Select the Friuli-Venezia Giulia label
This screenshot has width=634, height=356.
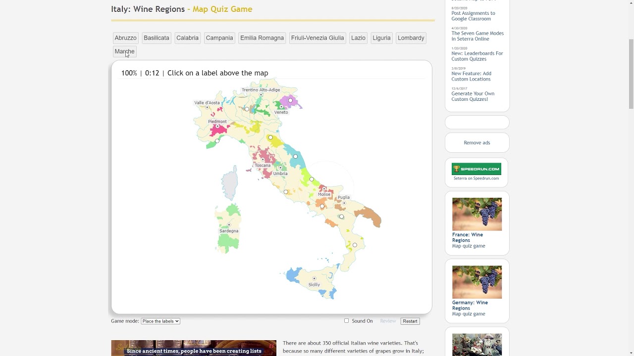(317, 38)
